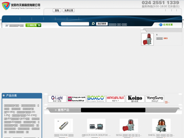The height and width of the screenshot is (138, 184).
Task: Open the Q-Light brand logo
Action: tap(57, 99)
